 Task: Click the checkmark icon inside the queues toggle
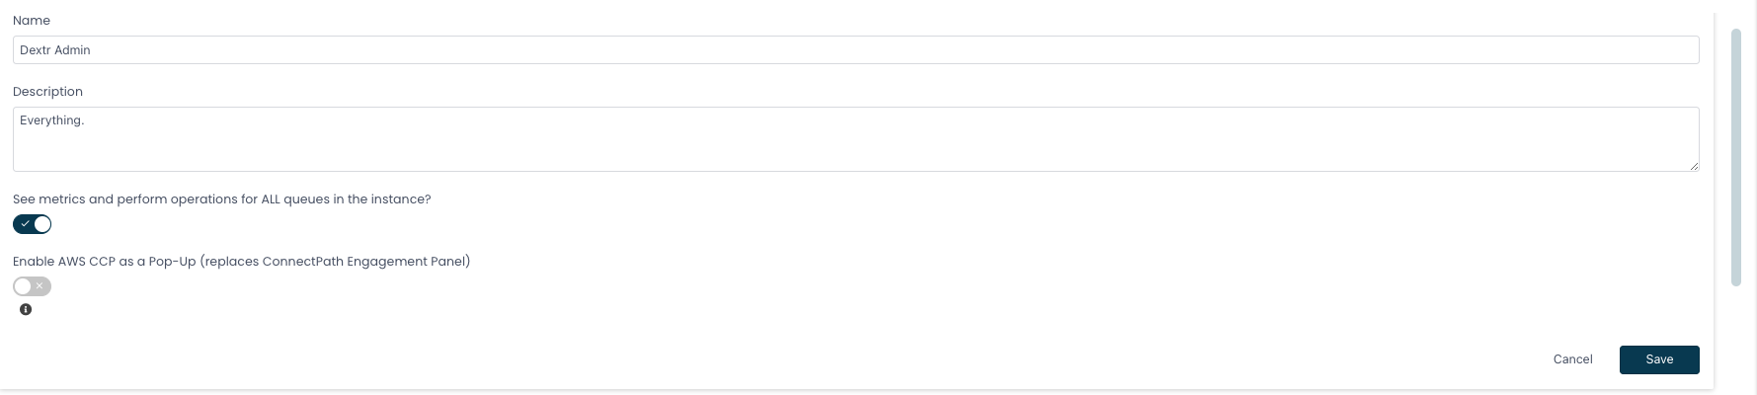click(25, 224)
